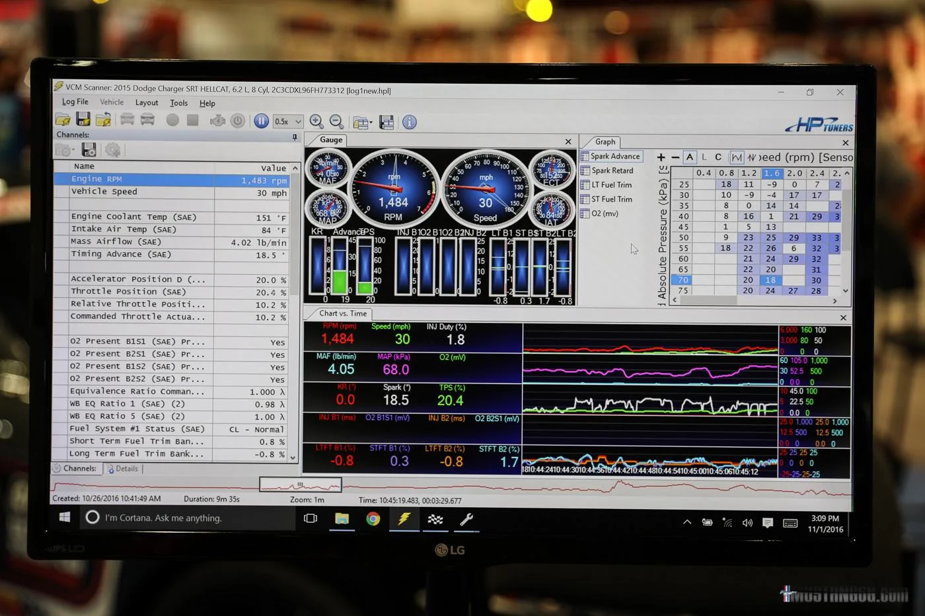The width and height of the screenshot is (925, 616).
Task: Toggle the A mode button in graph toolbar
Action: coord(690,157)
